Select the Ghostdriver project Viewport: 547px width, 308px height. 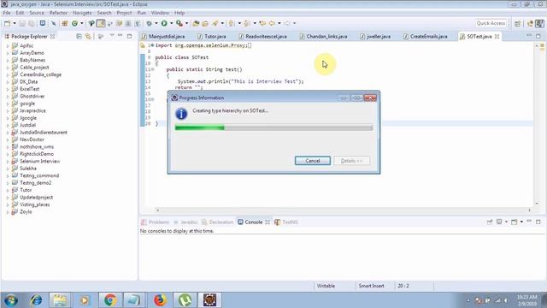click(32, 96)
